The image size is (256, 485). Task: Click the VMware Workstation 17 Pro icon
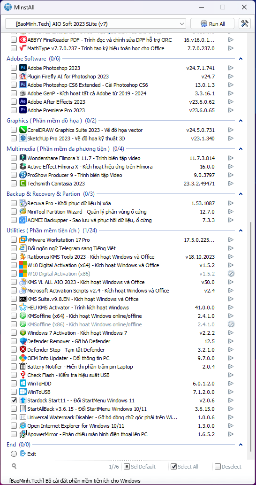(x=23, y=240)
